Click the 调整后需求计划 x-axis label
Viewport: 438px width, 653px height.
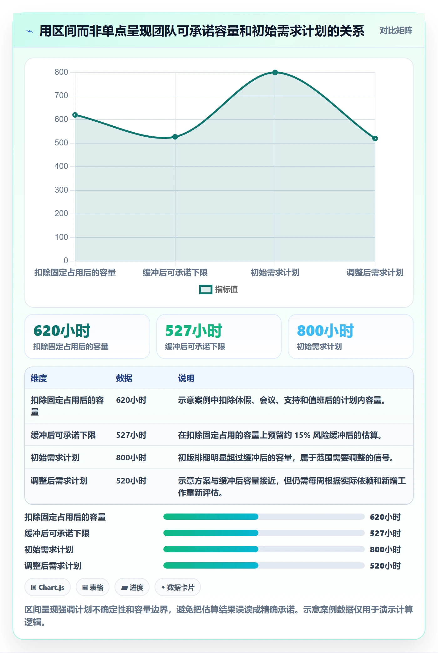375,273
